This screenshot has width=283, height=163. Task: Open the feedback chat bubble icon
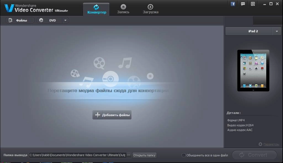[x=243, y=4]
